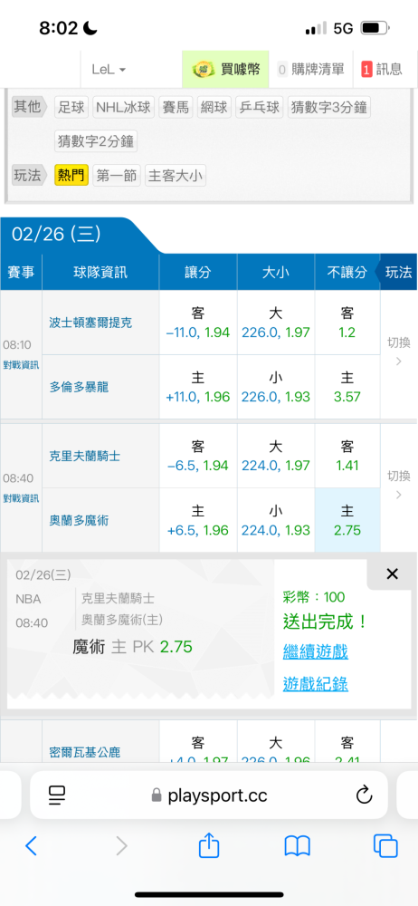Select 猜數字2分鐘 game filter
Screen dimensions: 418x906
click(x=96, y=141)
